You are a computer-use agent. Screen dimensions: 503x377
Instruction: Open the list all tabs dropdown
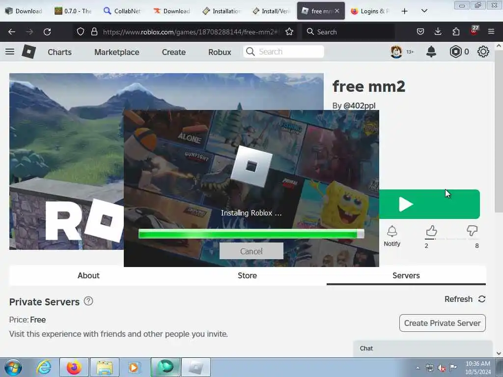tap(424, 11)
